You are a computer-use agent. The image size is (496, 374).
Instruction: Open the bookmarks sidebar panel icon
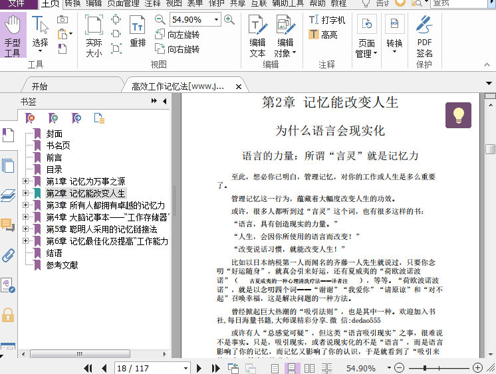pyautogui.click(x=8, y=135)
